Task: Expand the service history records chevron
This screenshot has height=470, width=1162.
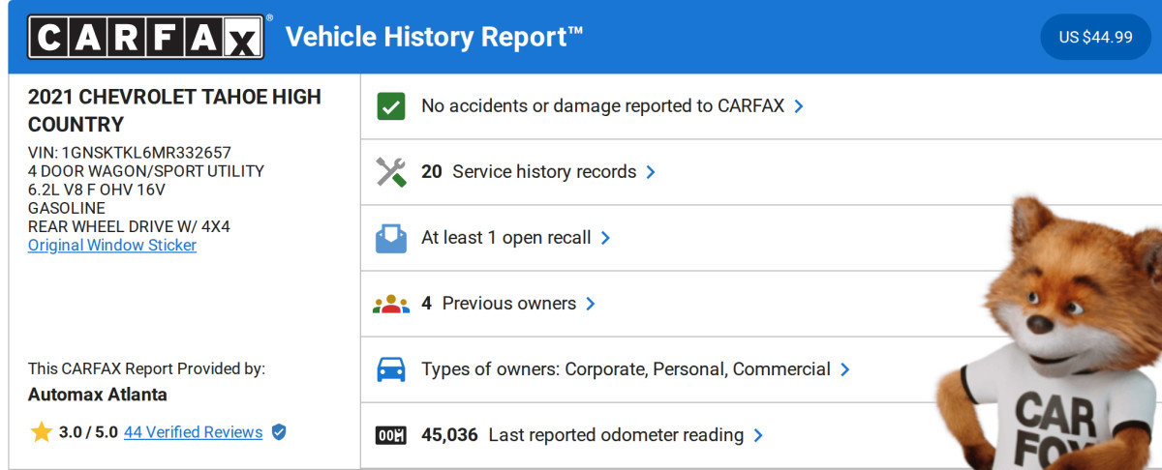Action: coord(651,172)
